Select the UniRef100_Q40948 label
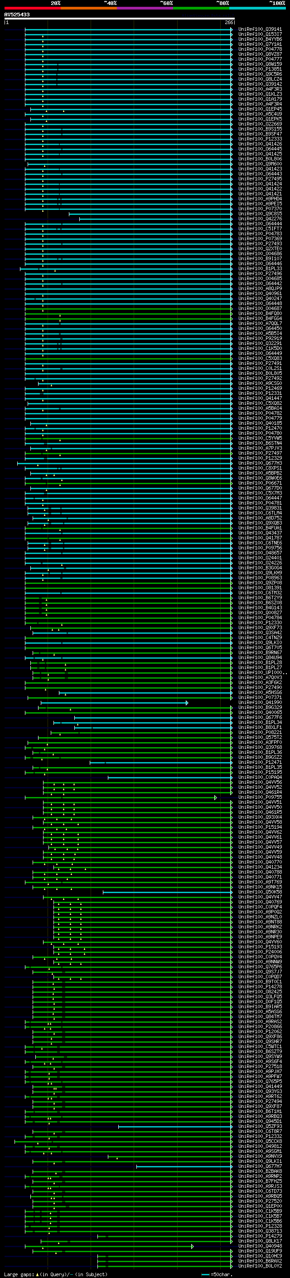Screen dimensions: 290x1278 coord(260,1246)
